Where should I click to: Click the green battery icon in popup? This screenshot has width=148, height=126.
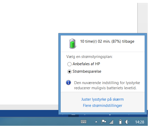point(72,44)
